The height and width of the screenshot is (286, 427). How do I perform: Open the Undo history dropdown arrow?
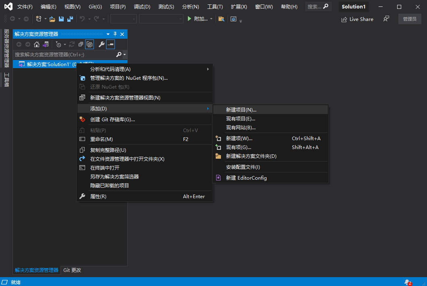89,19
